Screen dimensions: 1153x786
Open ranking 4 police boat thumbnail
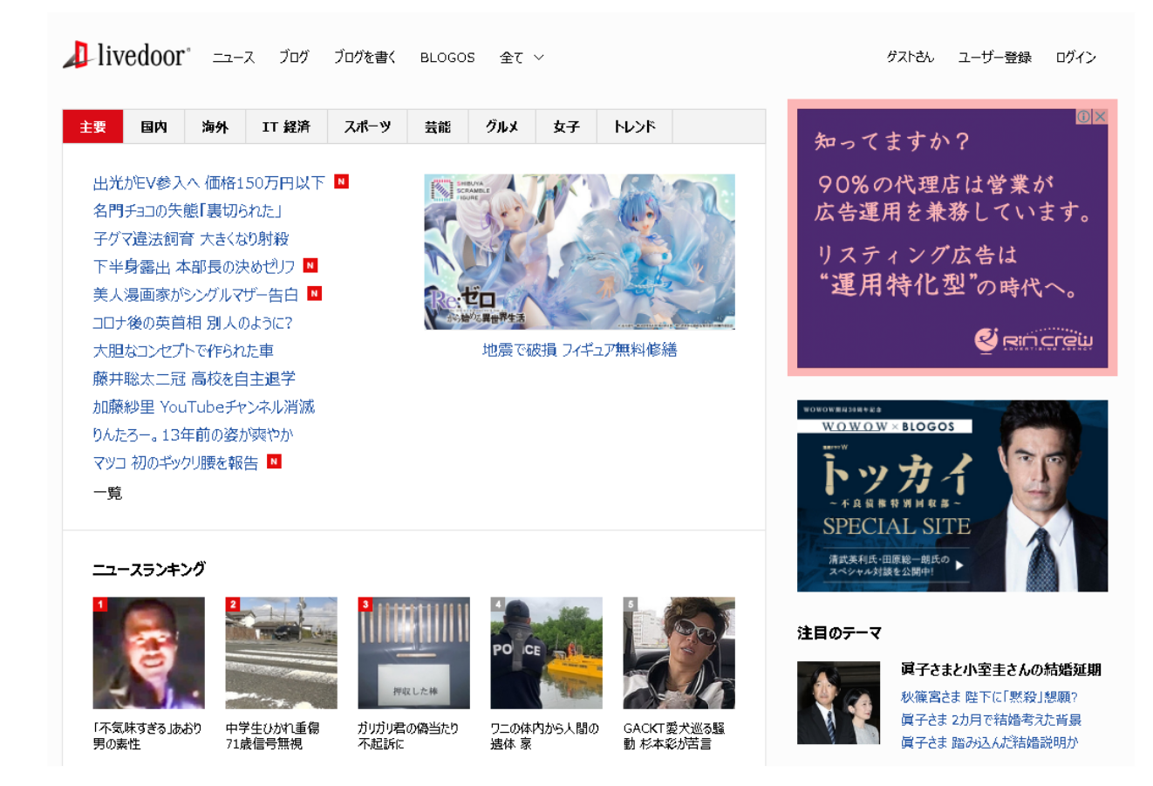click(x=546, y=653)
